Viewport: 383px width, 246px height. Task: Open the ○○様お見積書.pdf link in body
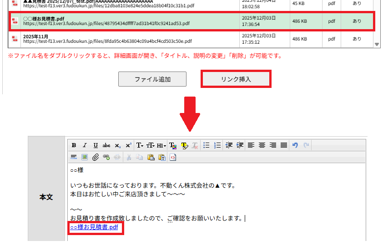pyautogui.click(x=94, y=227)
